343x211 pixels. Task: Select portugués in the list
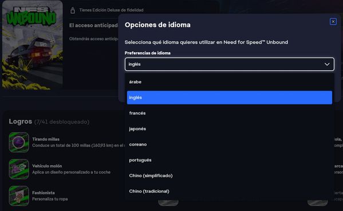coord(230,160)
